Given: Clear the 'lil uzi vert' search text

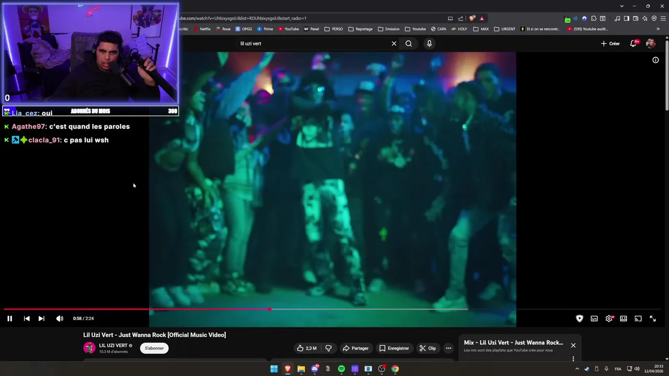Looking at the screenshot, I should (x=394, y=43).
